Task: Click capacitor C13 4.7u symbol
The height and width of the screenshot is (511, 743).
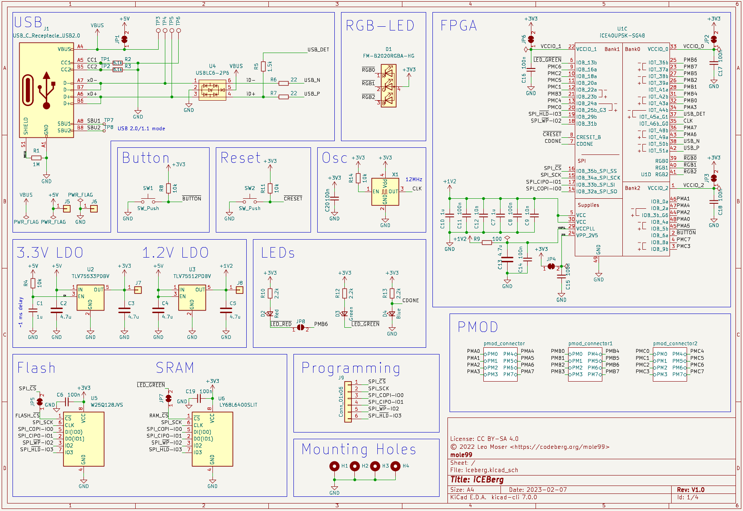Action: (x=507, y=259)
